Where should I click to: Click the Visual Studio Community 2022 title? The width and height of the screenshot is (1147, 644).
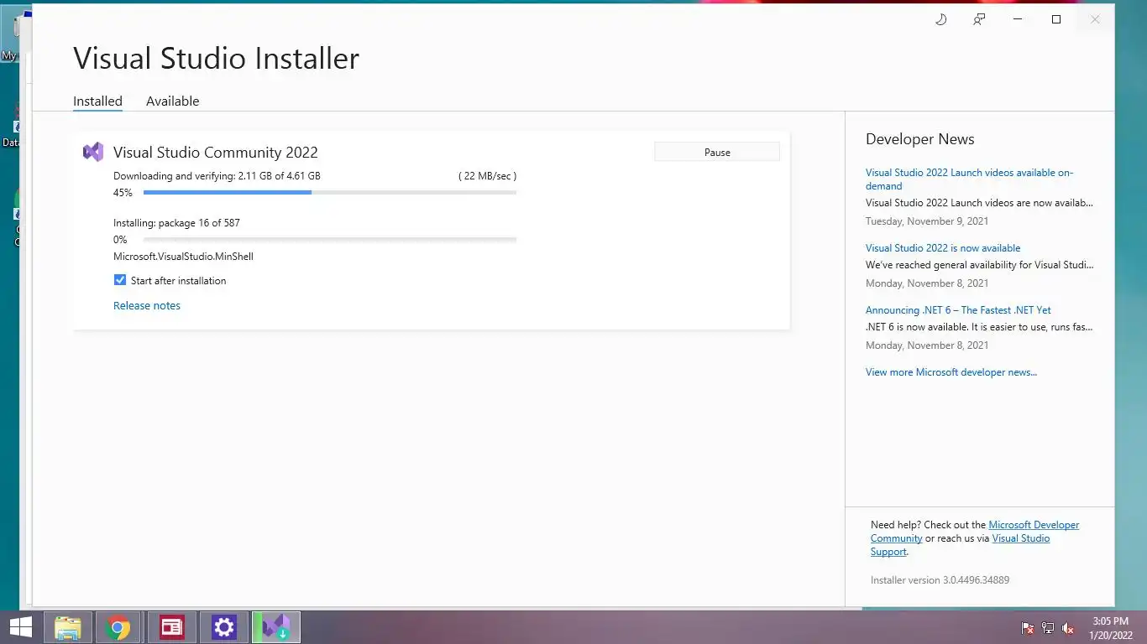[216, 153]
